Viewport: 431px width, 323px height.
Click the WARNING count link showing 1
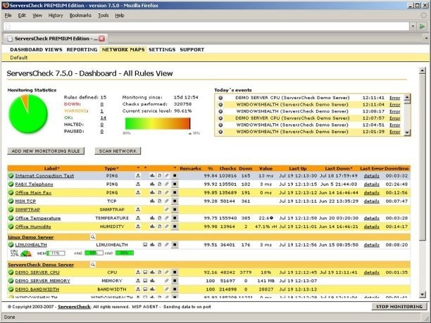pos(101,111)
